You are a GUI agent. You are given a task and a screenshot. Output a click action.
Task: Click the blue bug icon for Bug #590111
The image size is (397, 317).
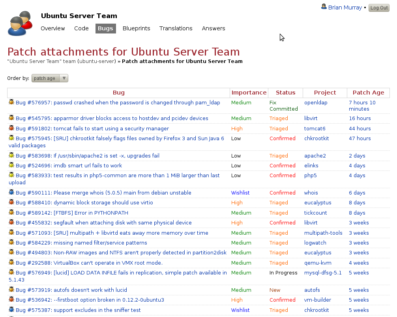(11, 192)
